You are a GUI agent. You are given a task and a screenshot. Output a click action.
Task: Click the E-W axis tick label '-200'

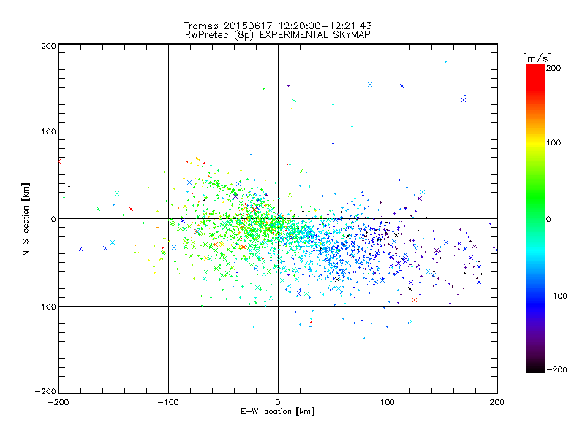pyautogui.click(x=58, y=402)
